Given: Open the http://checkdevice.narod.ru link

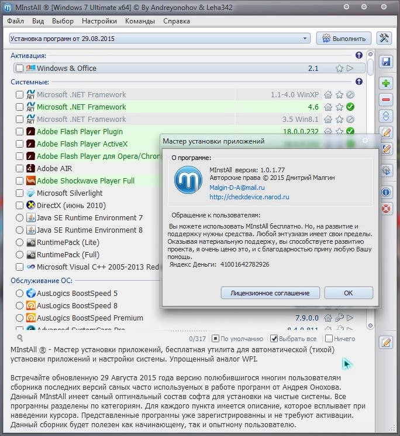Looking at the screenshot, I should [x=249, y=197].
